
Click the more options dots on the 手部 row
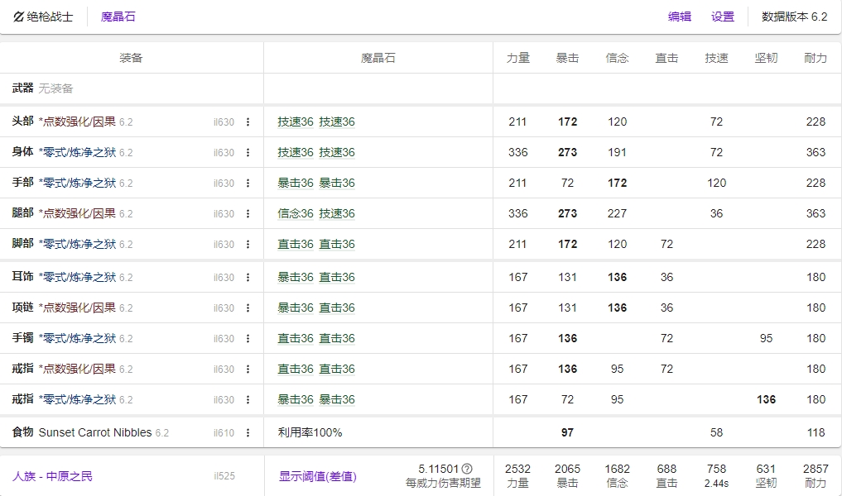click(x=248, y=184)
